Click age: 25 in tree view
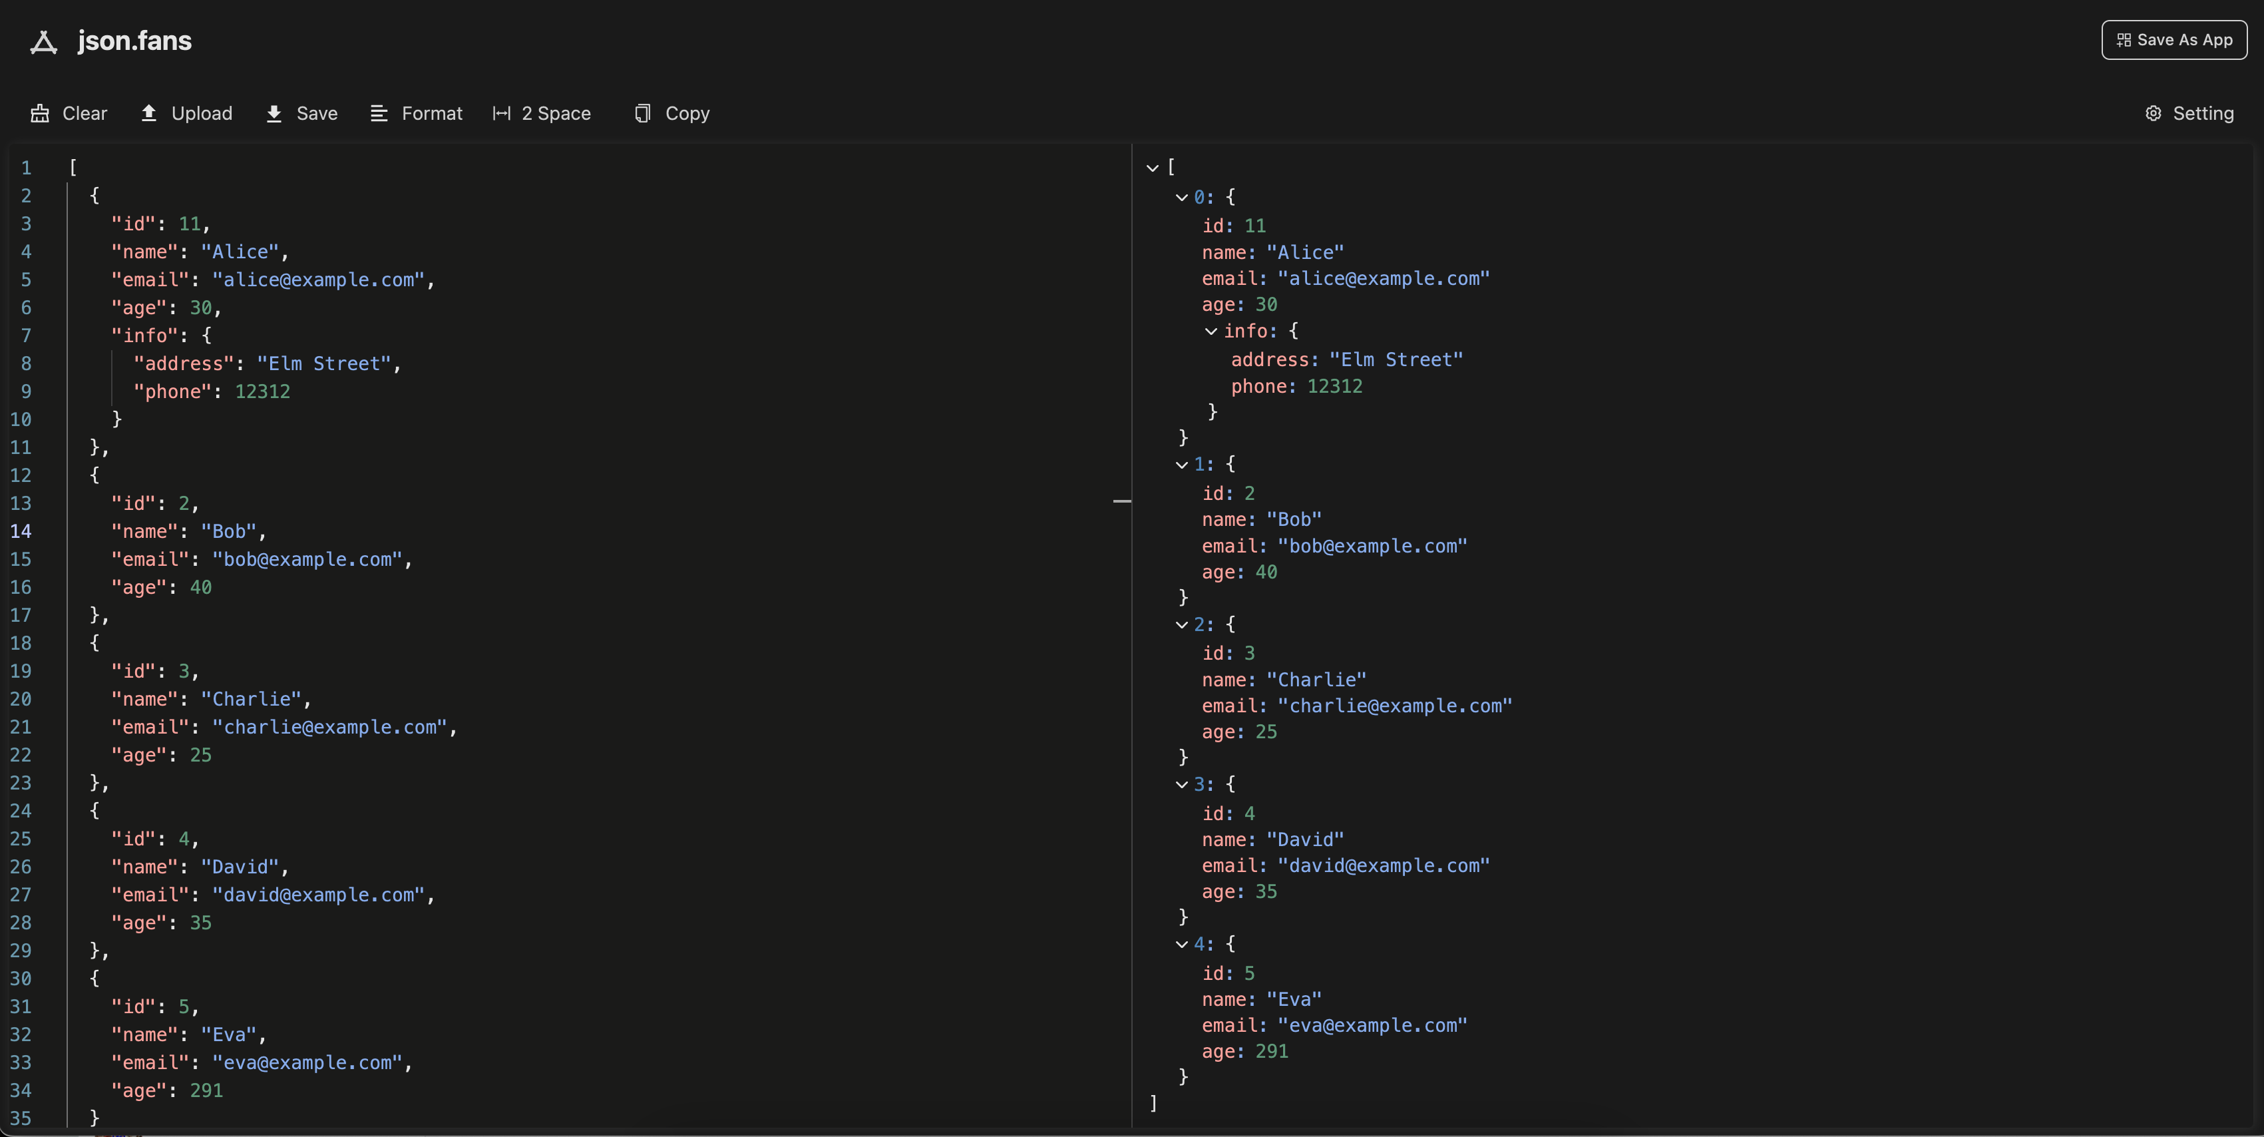Image resolution: width=2264 pixels, height=1137 pixels. coord(1239,732)
